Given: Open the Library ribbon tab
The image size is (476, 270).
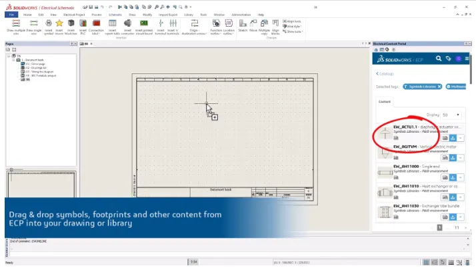Looking at the screenshot, I should pos(189,15).
